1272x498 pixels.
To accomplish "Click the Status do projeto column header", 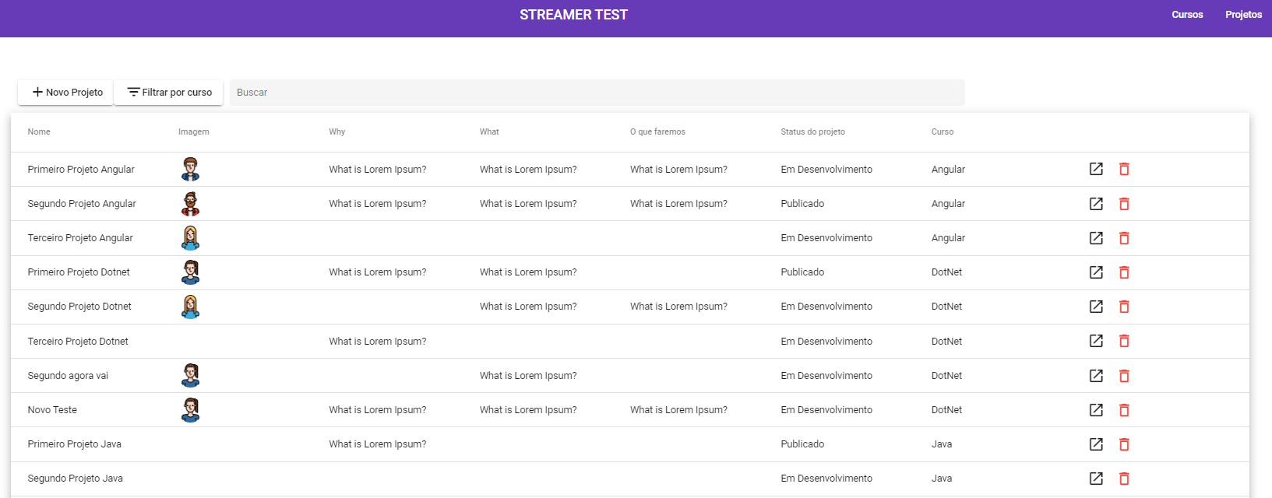I will click(x=812, y=132).
